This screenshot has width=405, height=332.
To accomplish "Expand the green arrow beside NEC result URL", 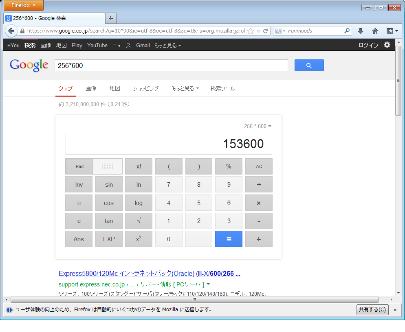I will (x=208, y=284).
